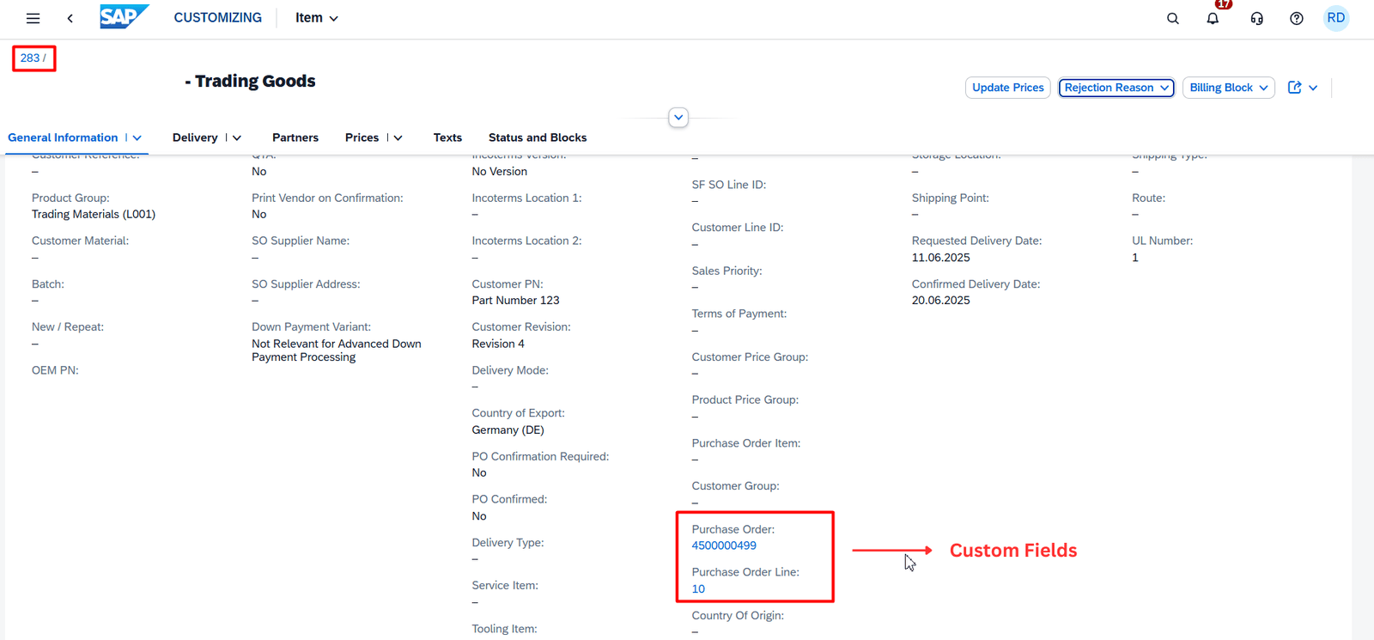Image resolution: width=1374 pixels, height=640 pixels.
Task: Open the search icon in header
Action: [x=1172, y=19]
